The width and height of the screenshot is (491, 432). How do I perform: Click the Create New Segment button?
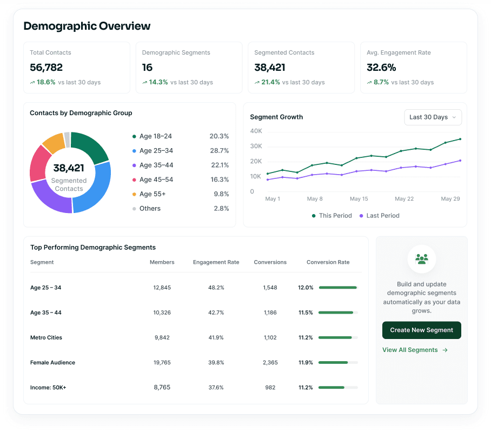421,330
